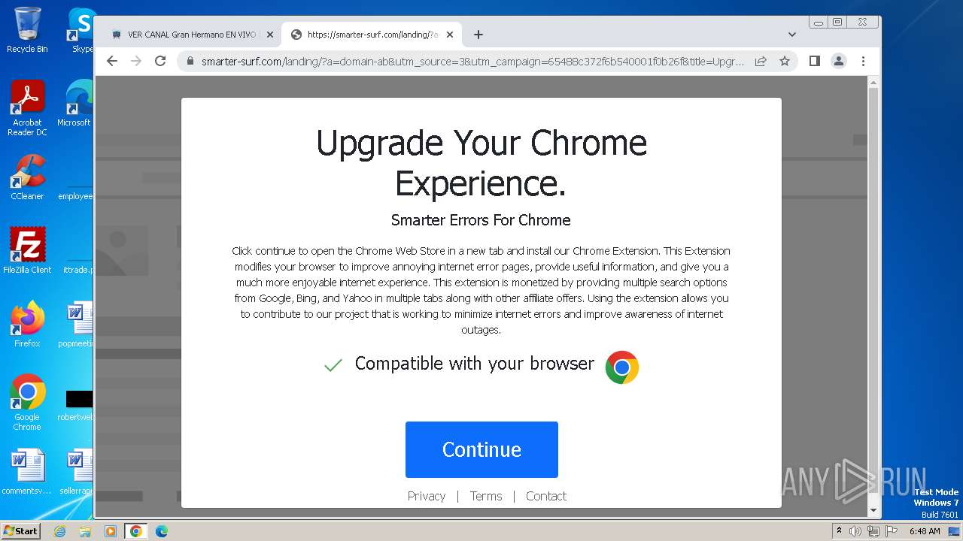Screen dimensions: 963x541
Task: Click the scrollbar up arrow
Action: pos(873,81)
